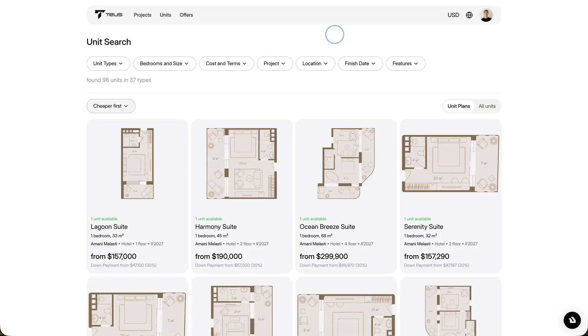The image size is (588, 336).
Task: Open the Units menu item
Action: (x=165, y=15)
